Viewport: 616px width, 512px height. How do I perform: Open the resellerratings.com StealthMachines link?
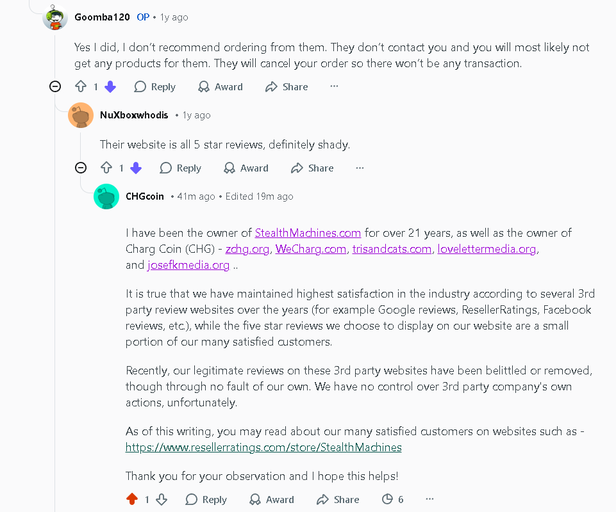(263, 447)
